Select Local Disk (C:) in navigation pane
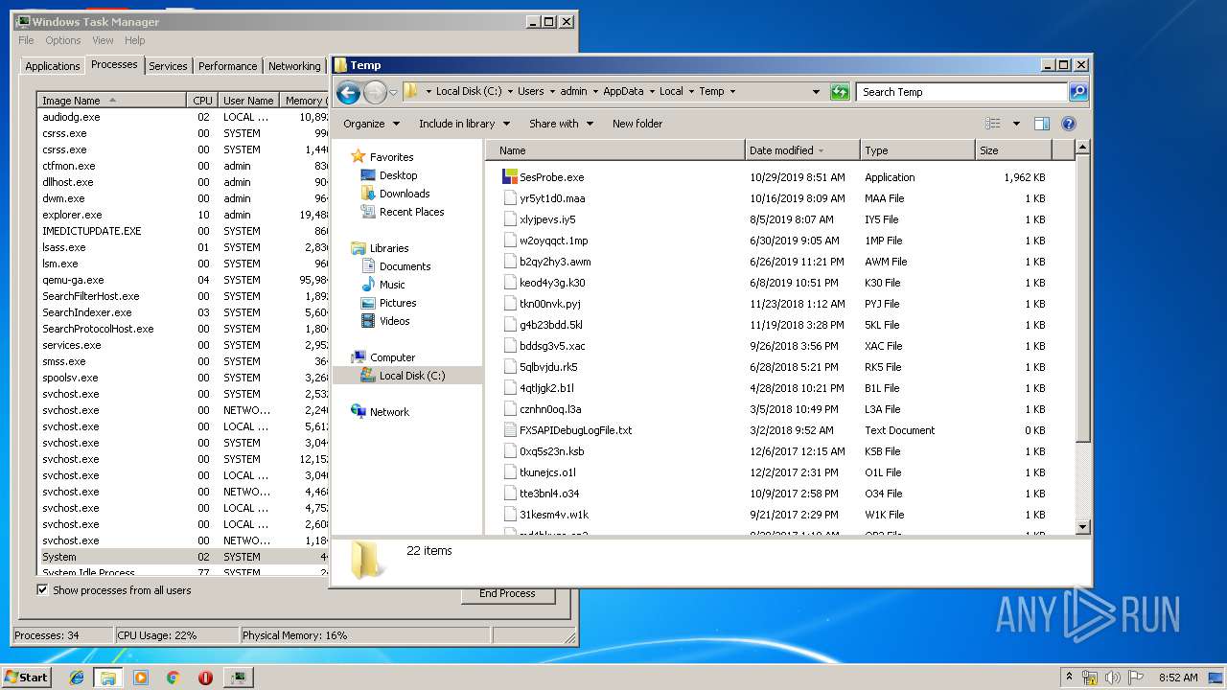Screen dimensions: 1227x690 [411, 376]
